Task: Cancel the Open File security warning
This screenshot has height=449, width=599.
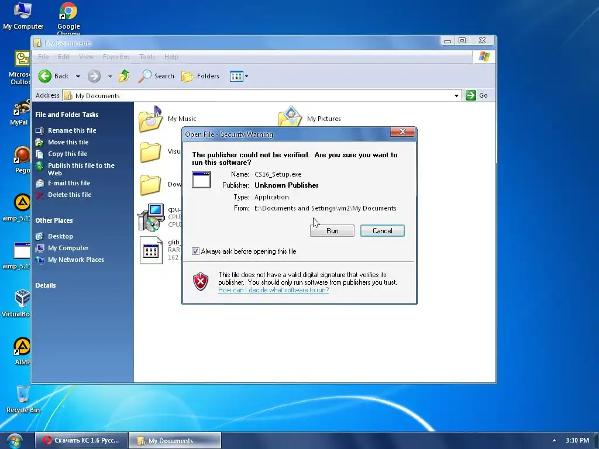Action: [x=382, y=230]
